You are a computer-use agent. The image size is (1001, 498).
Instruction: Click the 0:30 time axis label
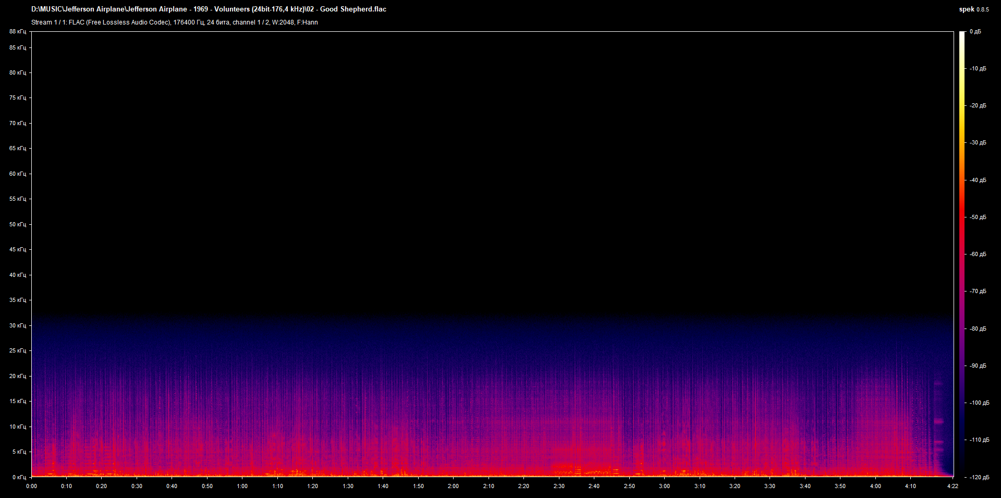(137, 486)
